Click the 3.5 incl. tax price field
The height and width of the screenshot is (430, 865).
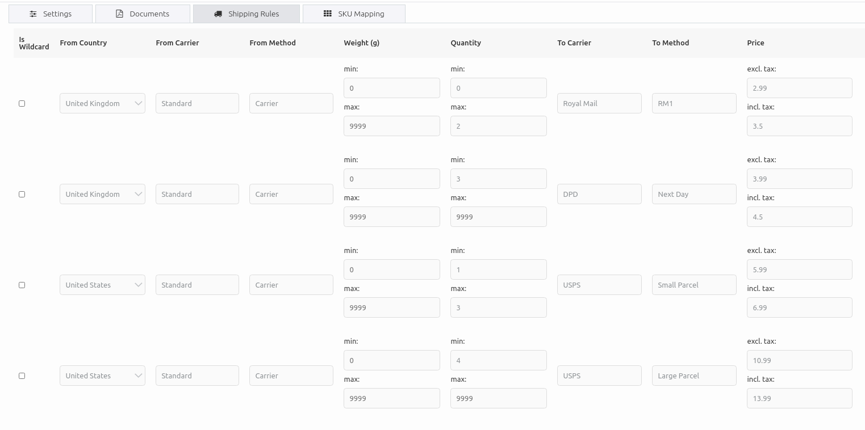tap(800, 126)
